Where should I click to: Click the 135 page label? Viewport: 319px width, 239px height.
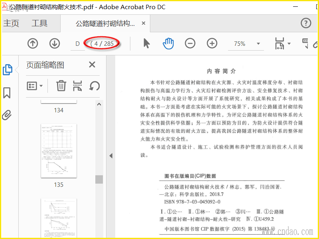point(59,184)
